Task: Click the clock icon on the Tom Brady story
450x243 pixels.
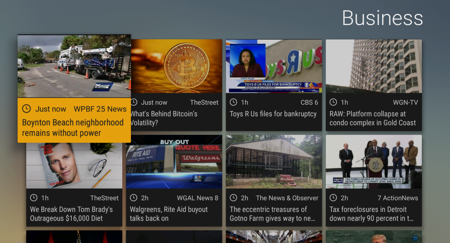Action: coord(34,198)
